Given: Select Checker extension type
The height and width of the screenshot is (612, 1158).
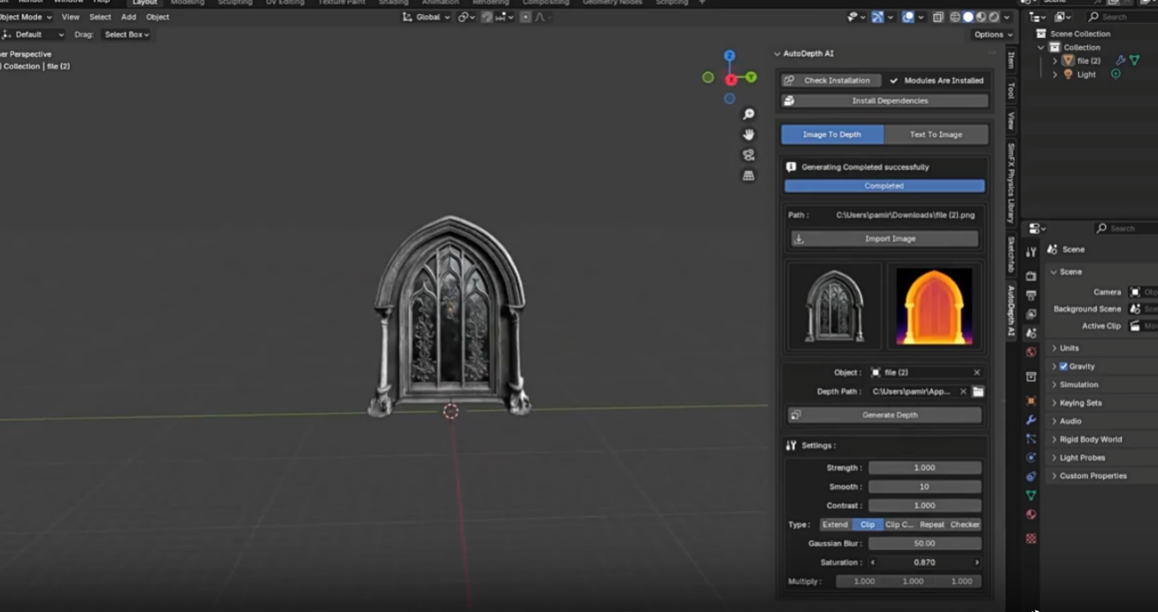Looking at the screenshot, I should point(965,524).
